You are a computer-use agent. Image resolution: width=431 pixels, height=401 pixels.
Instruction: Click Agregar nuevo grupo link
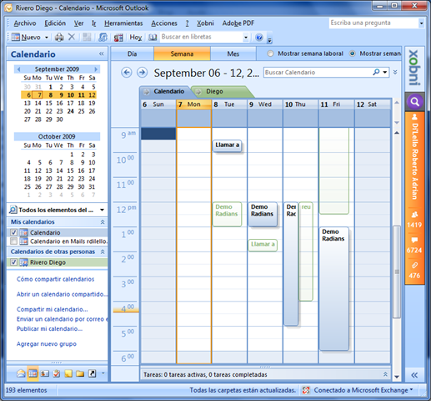tap(47, 344)
